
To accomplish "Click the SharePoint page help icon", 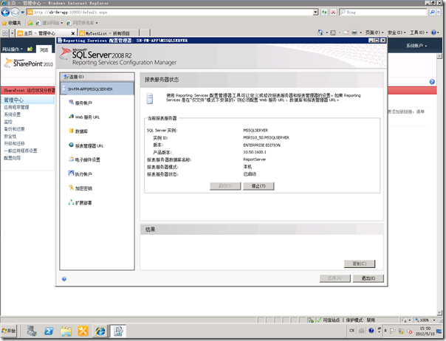I will (432, 82).
